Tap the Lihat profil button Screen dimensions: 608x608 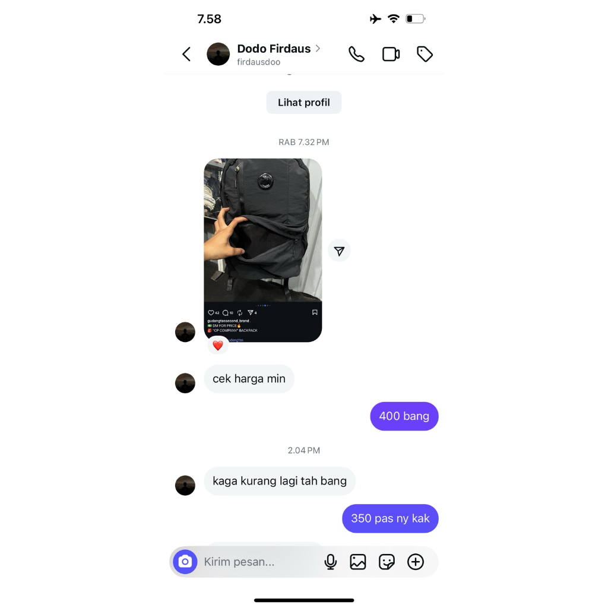coord(304,102)
